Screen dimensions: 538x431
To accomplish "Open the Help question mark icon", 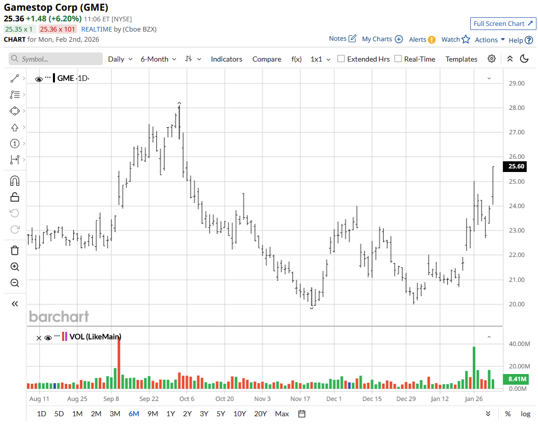I will pos(529,40).
